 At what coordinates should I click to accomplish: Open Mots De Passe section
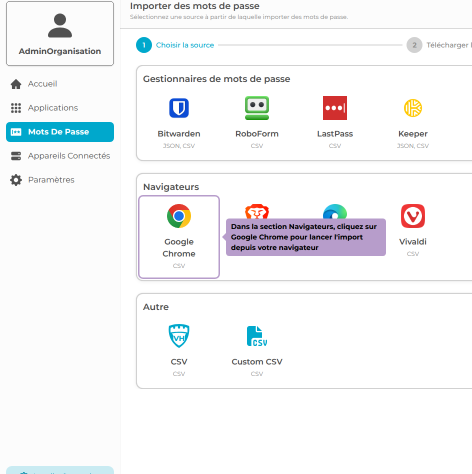[x=60, y=132]
